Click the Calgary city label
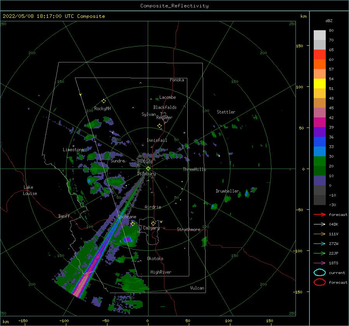This screenshot has height=326, width=349. [151, 228]
